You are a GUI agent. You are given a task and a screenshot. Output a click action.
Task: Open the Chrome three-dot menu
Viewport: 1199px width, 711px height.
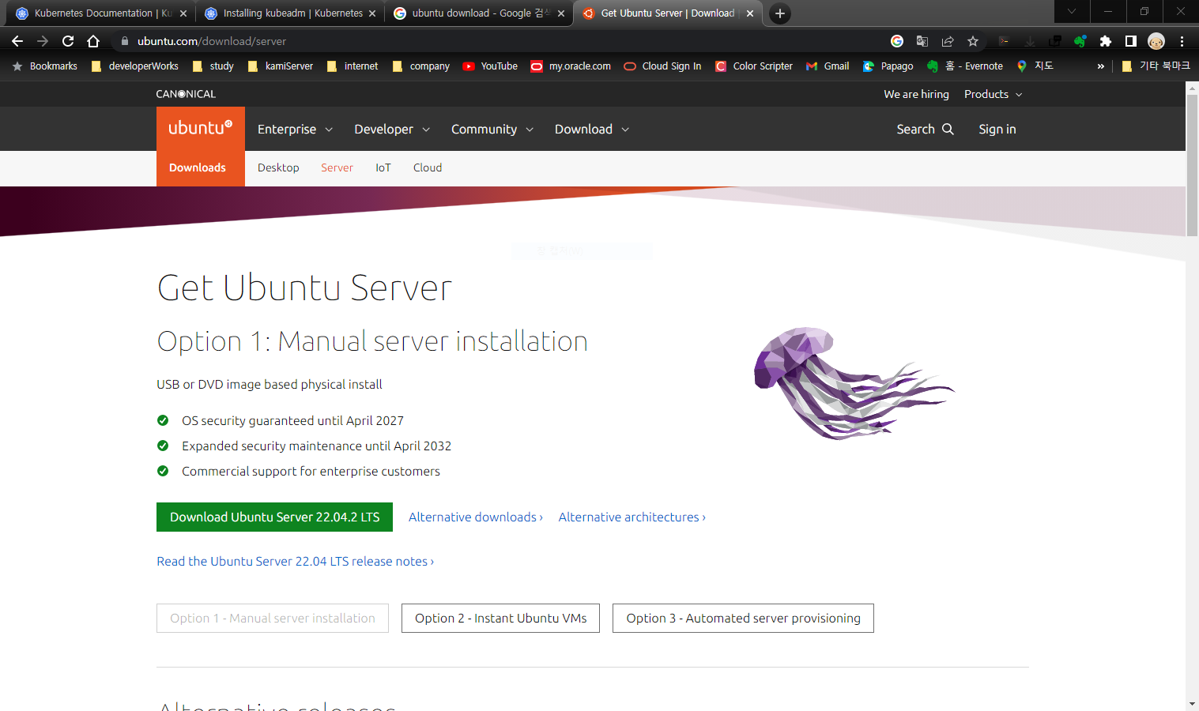(1182, 41)
